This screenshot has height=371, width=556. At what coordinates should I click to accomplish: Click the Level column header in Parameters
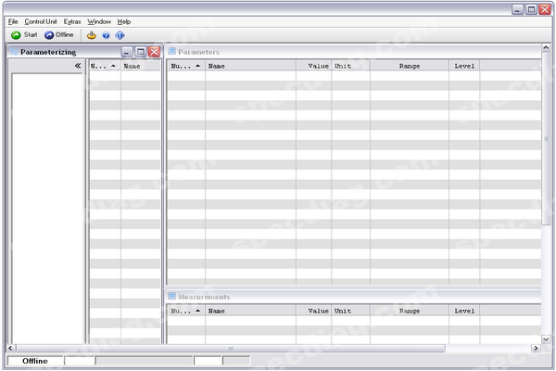(x=464, y=67)
